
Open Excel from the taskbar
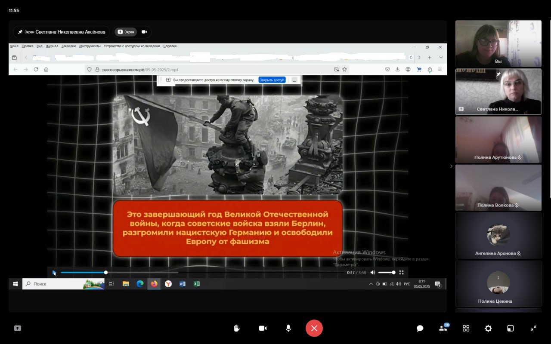(196, 284)
